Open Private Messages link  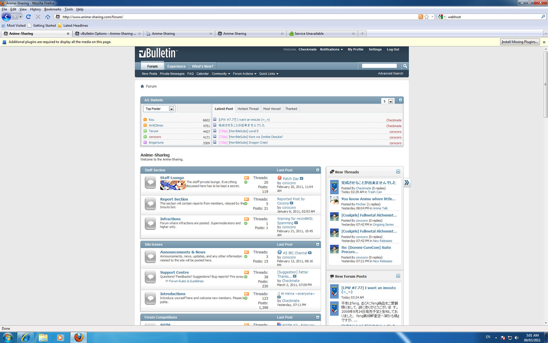pyautogui.click(x=172, y=74)
